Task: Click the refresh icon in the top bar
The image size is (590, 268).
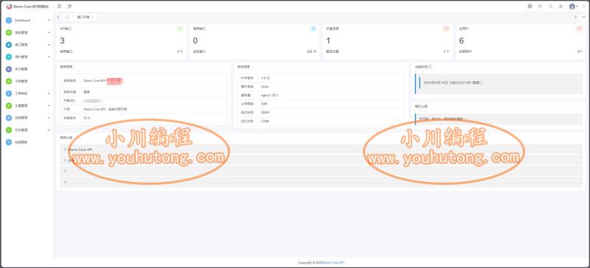Action: (69, 7)
